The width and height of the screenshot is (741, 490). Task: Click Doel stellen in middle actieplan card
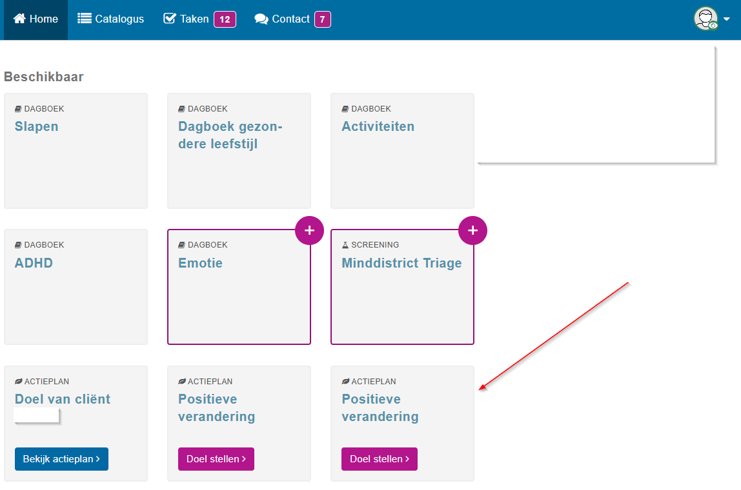click(216, 459)
